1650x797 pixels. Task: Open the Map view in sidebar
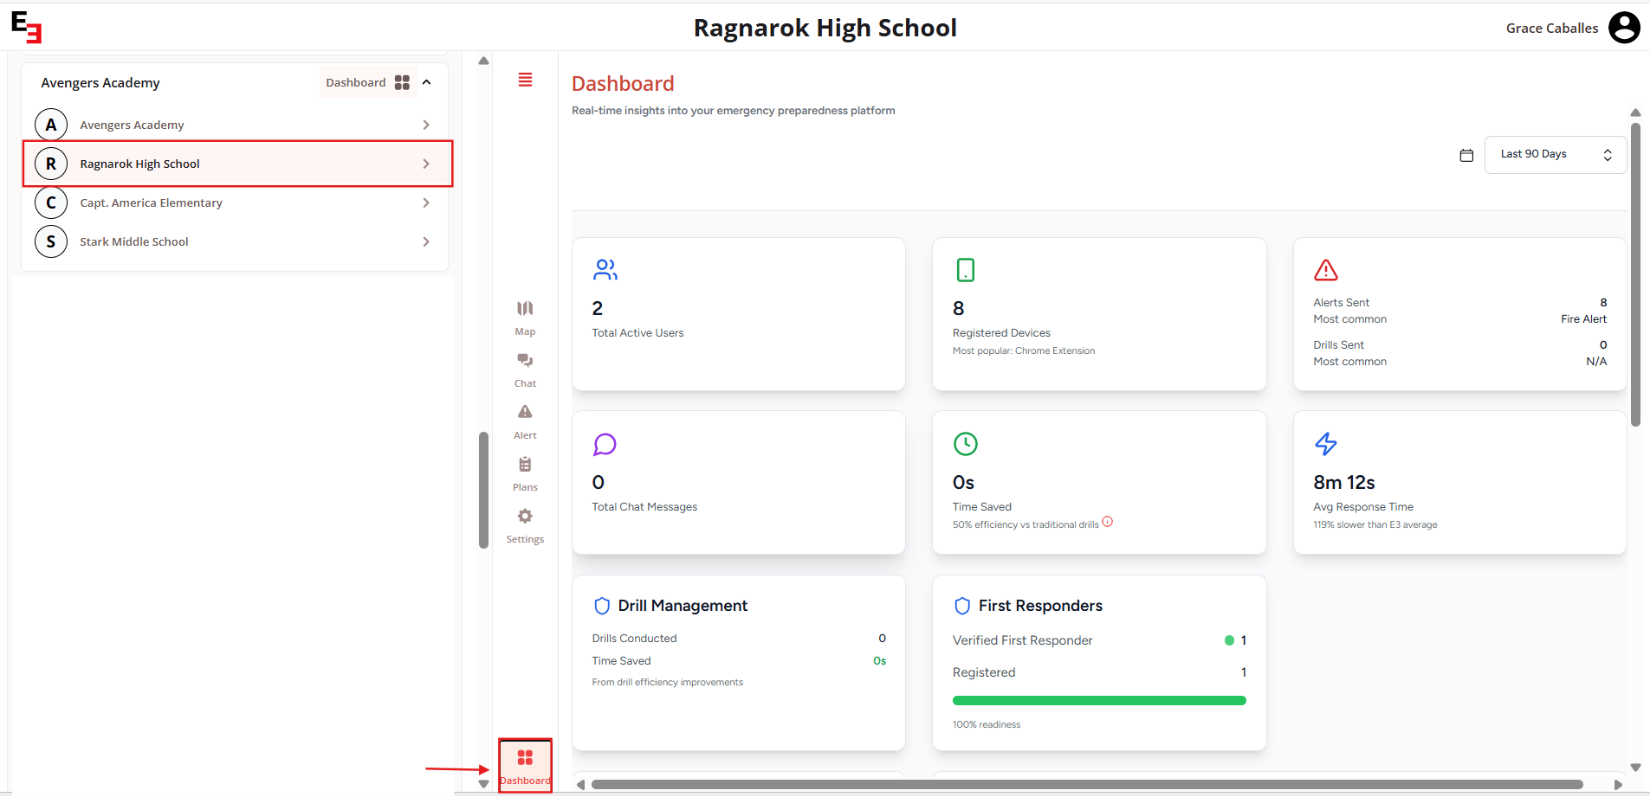525,318
